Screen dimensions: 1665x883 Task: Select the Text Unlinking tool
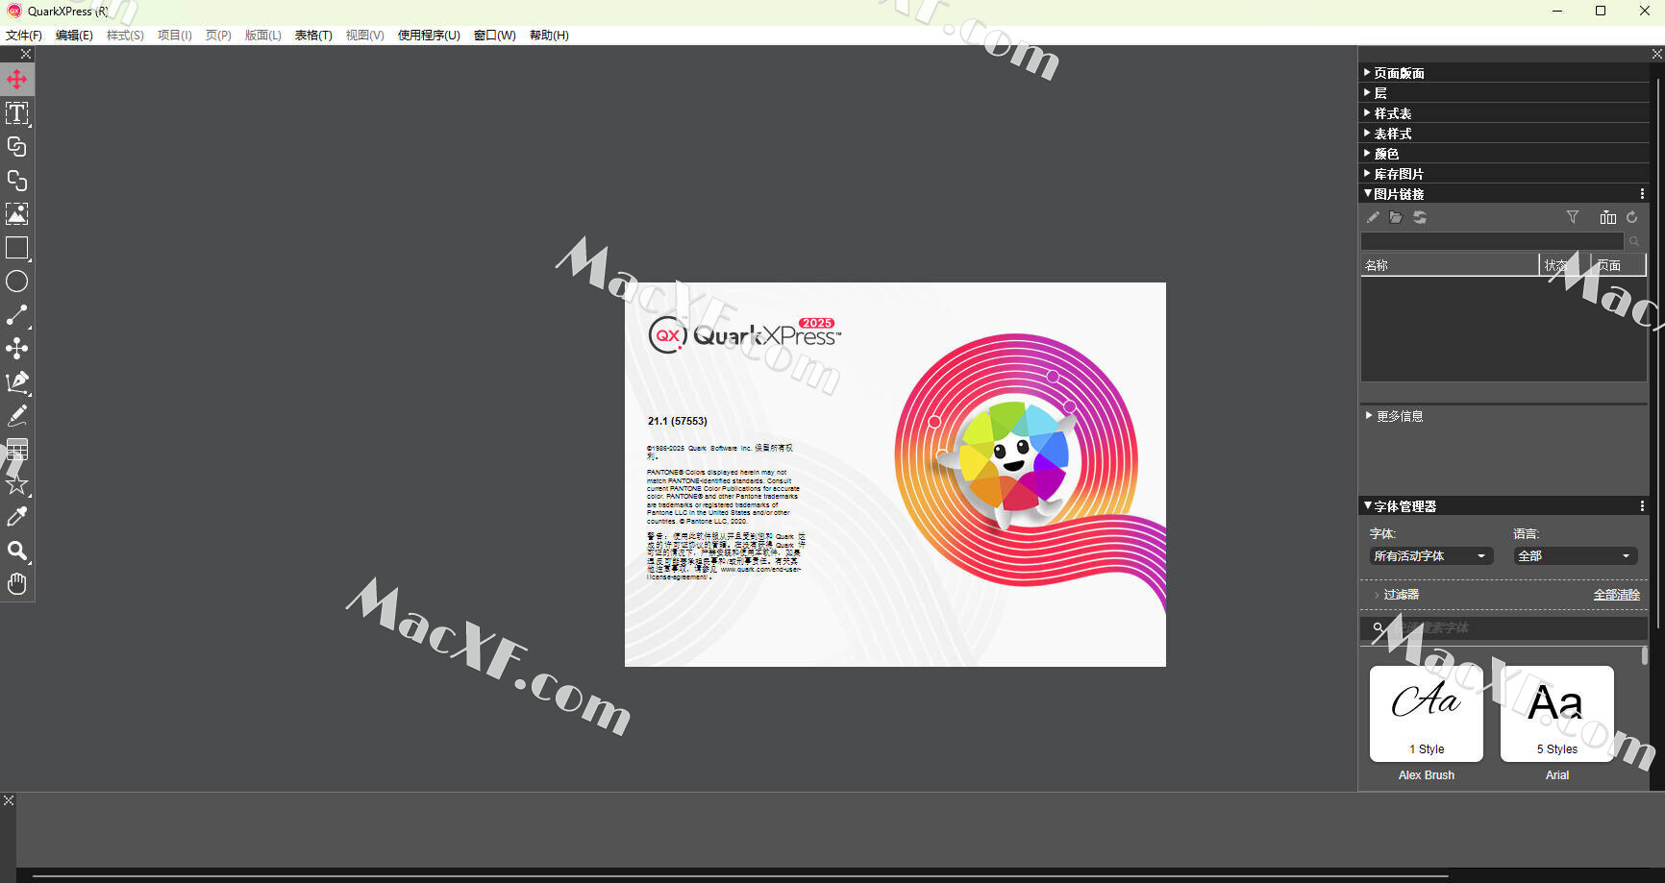[x=17, y=181]
